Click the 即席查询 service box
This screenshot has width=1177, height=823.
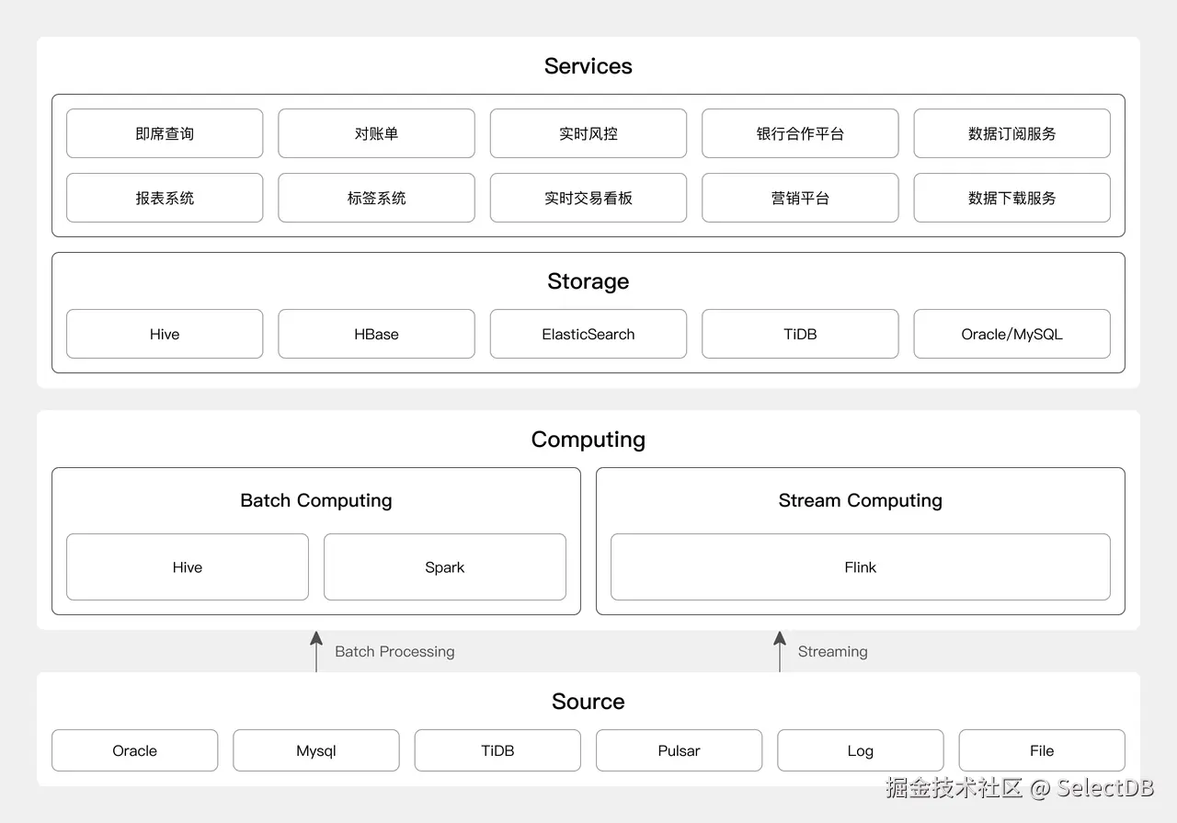click(x=165, y=133)
